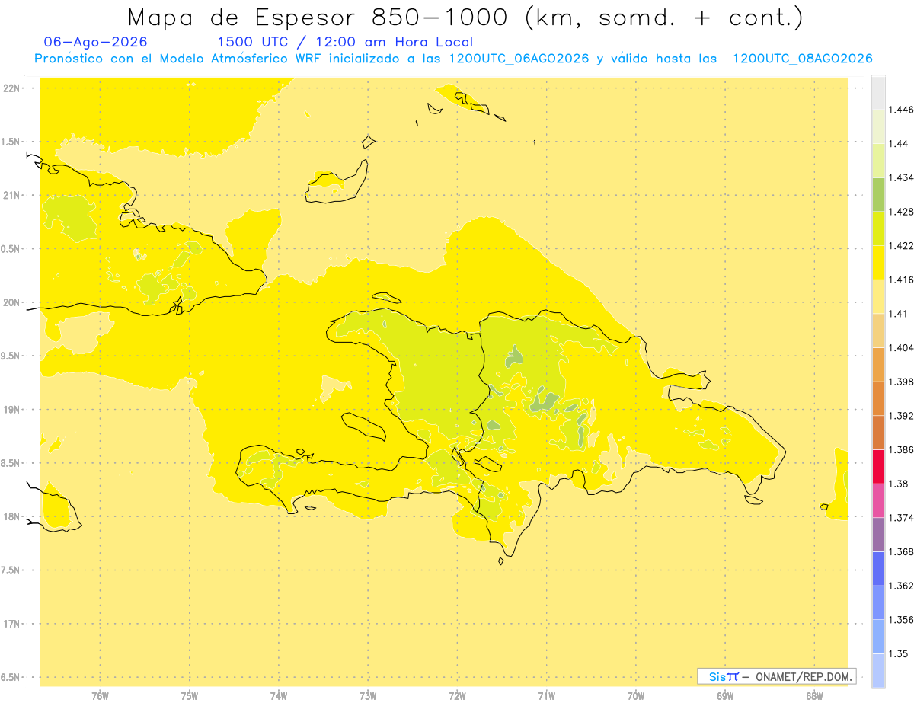914x706 pixels.
Task: Click the '1.416' colorbar label
Action: click(901, 280)
